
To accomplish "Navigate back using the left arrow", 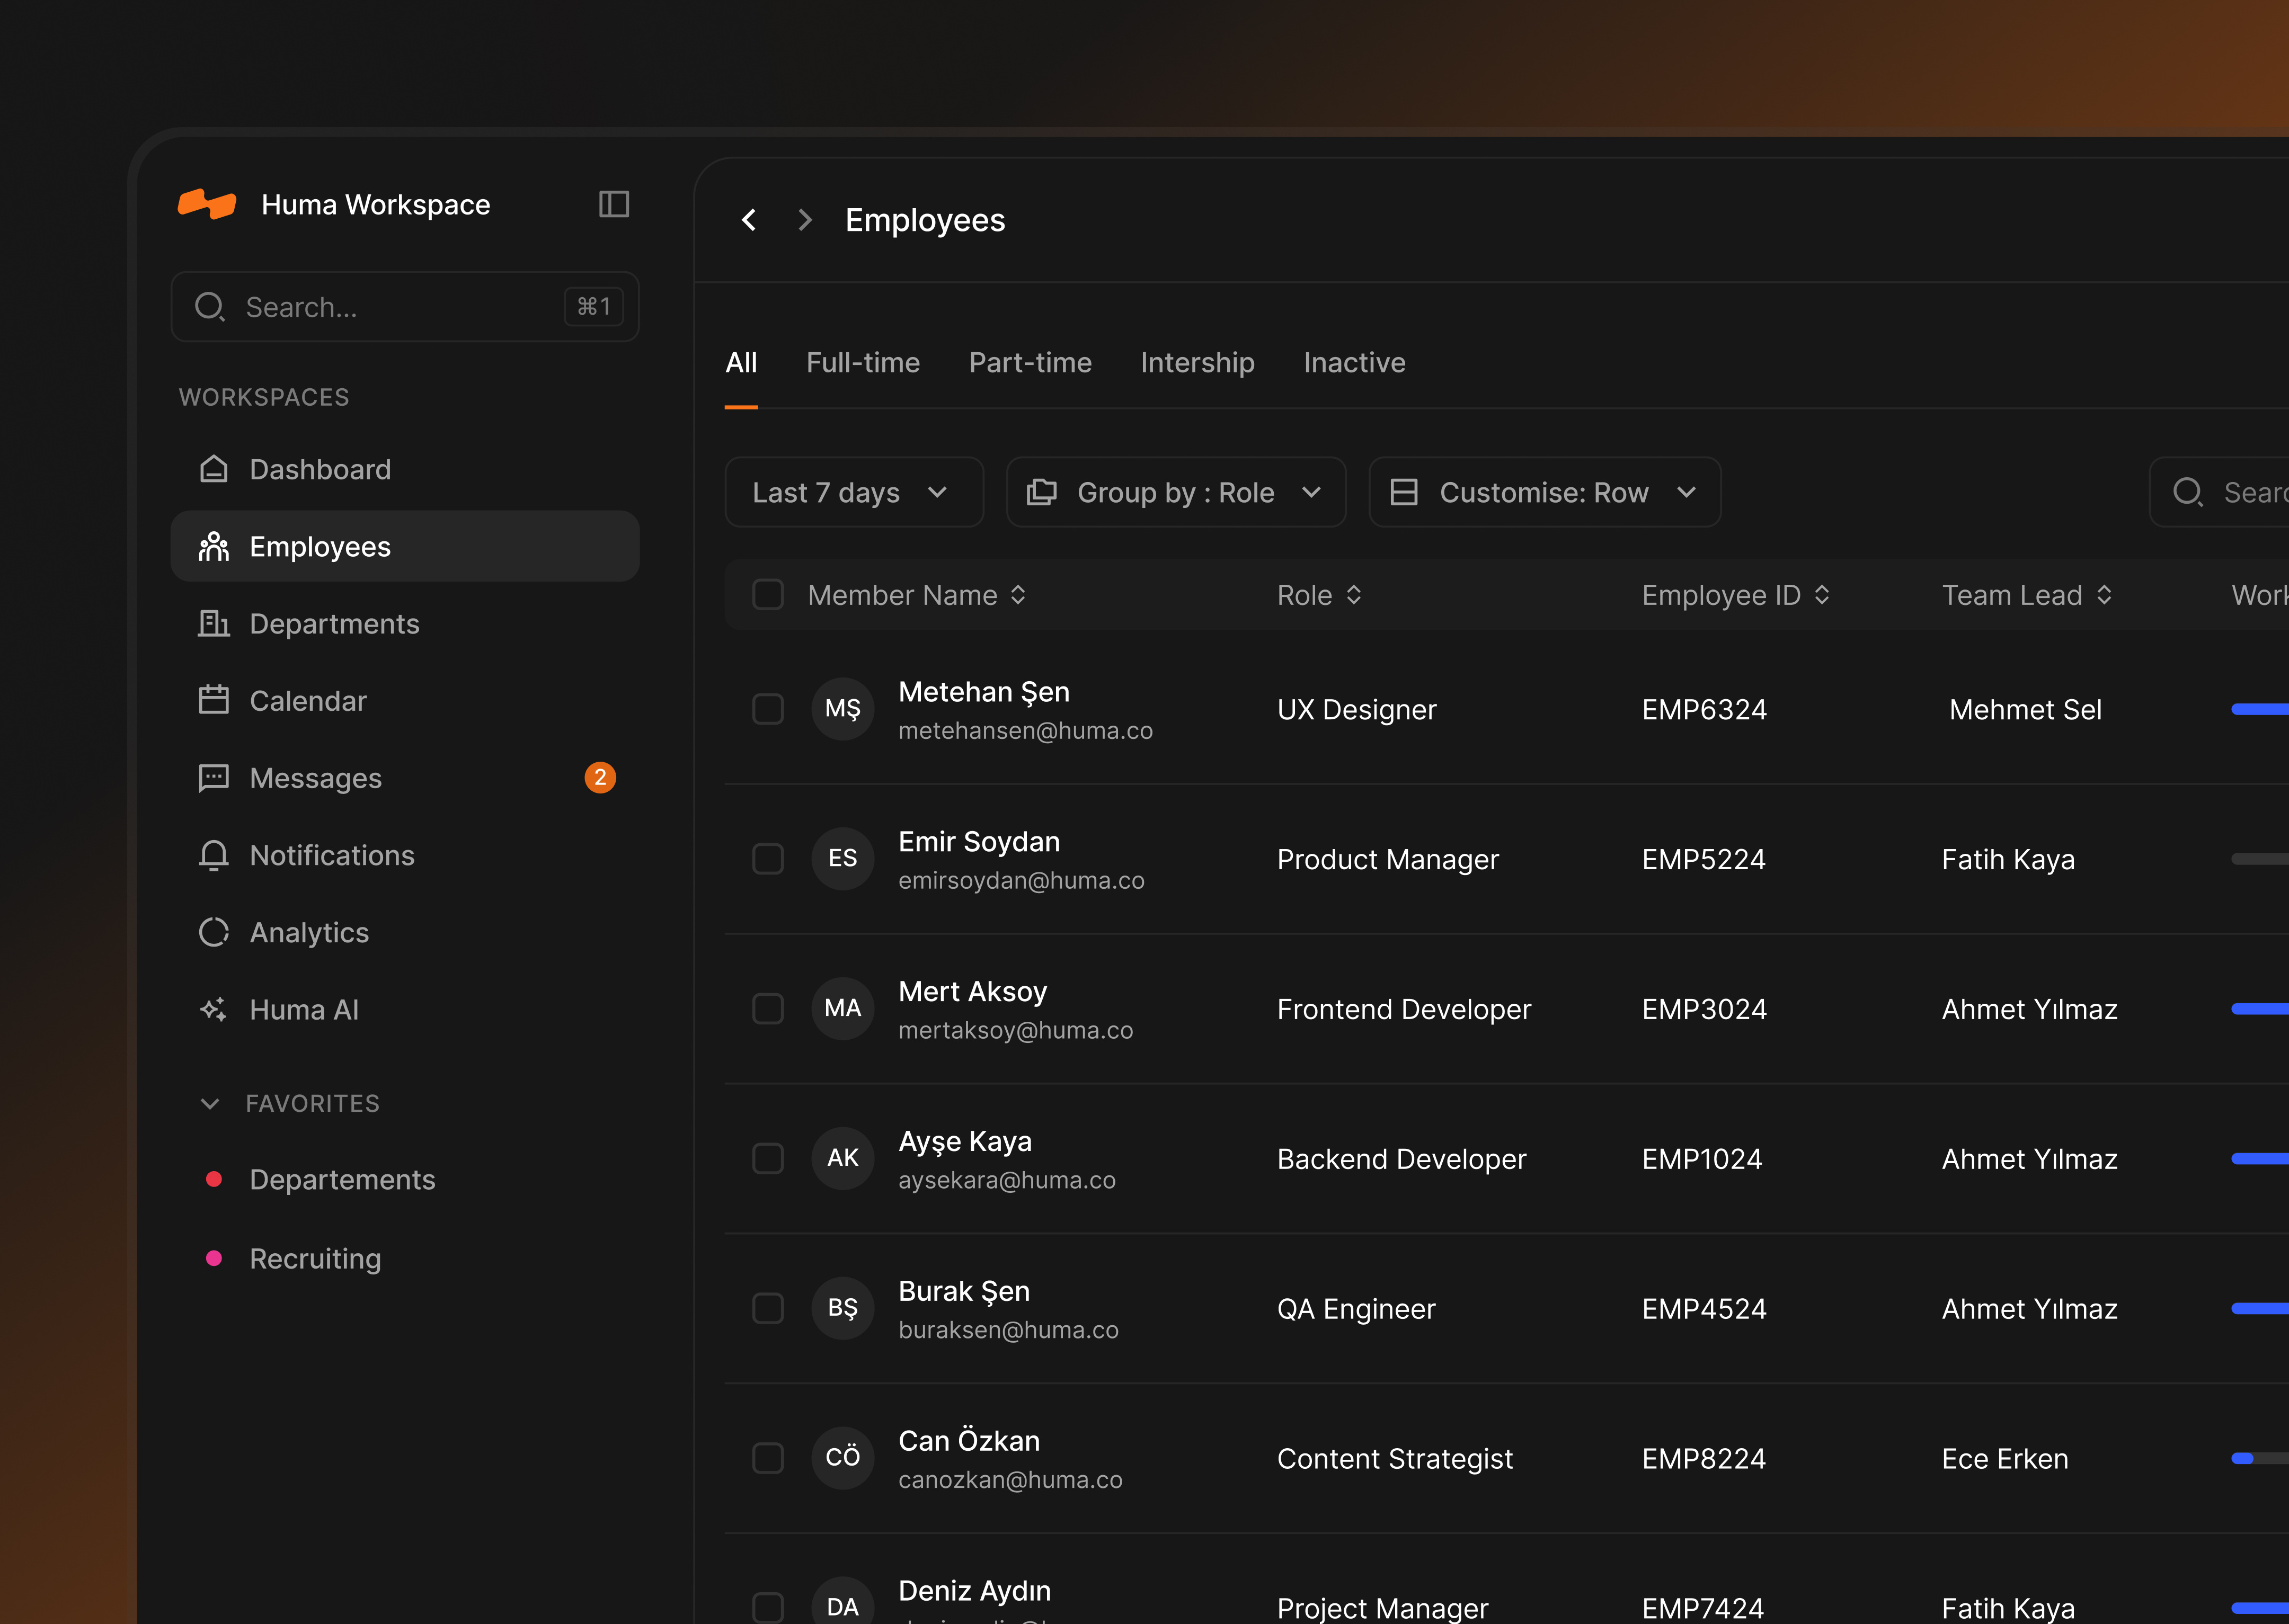I will pos(748,220).
